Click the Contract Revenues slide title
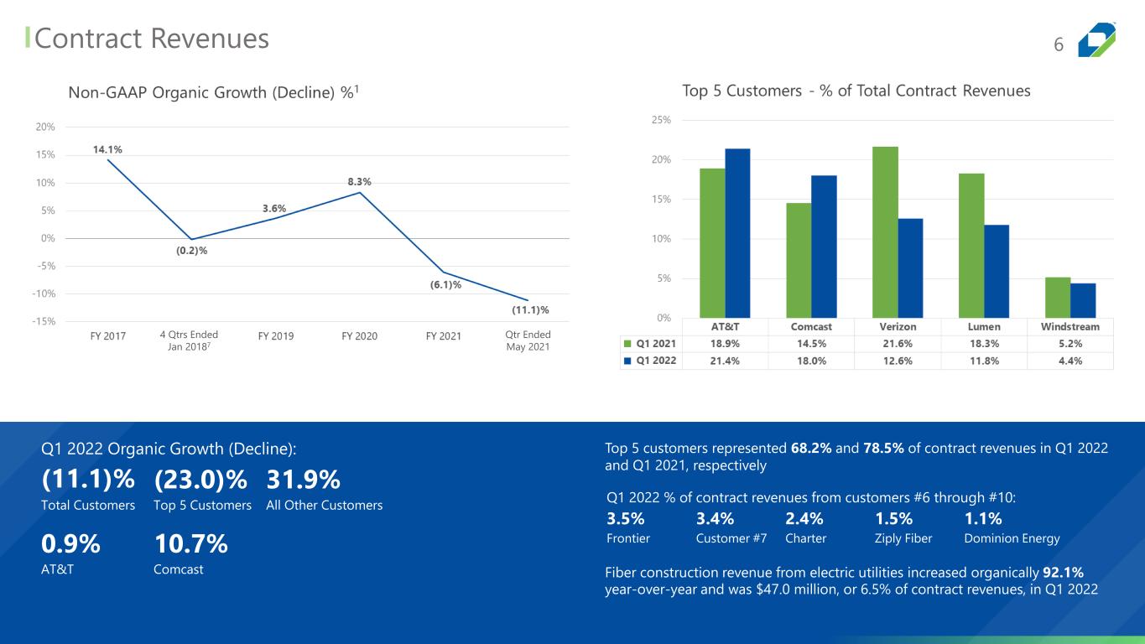This screenshot has width=1145, height=644. click(152, 39)
